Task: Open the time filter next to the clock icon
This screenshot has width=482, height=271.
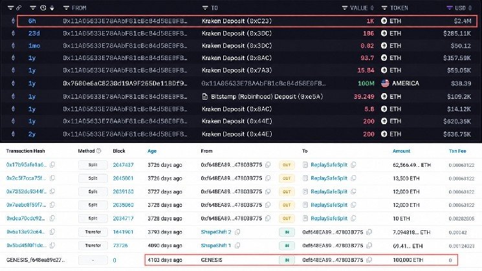Action: 33,8
